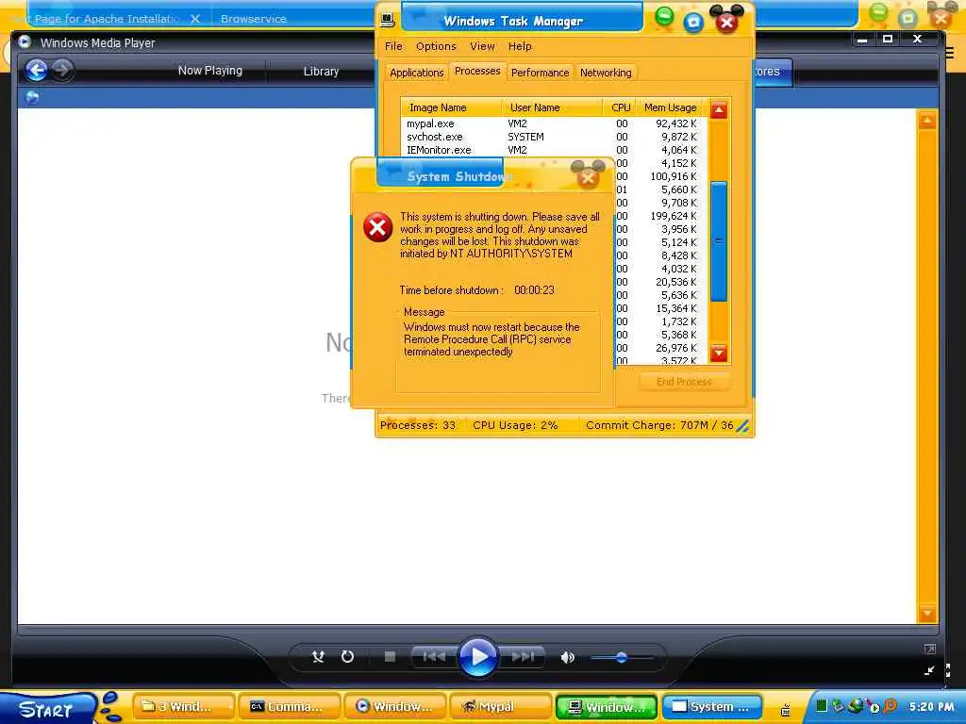
Task: Adjust the Media Player volume slider
Action: (x=622, y=657)
